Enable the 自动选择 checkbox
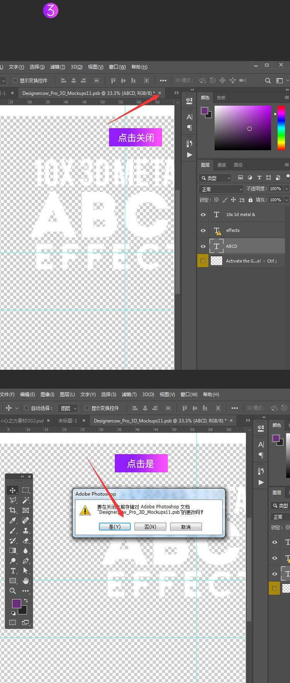290x683 pixels. coord(27,408)
